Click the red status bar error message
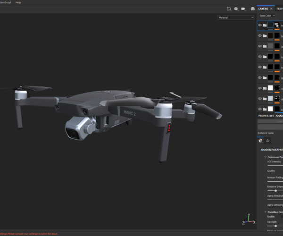Viewport: 283px width, 236px height. click(x=29, y=234)
